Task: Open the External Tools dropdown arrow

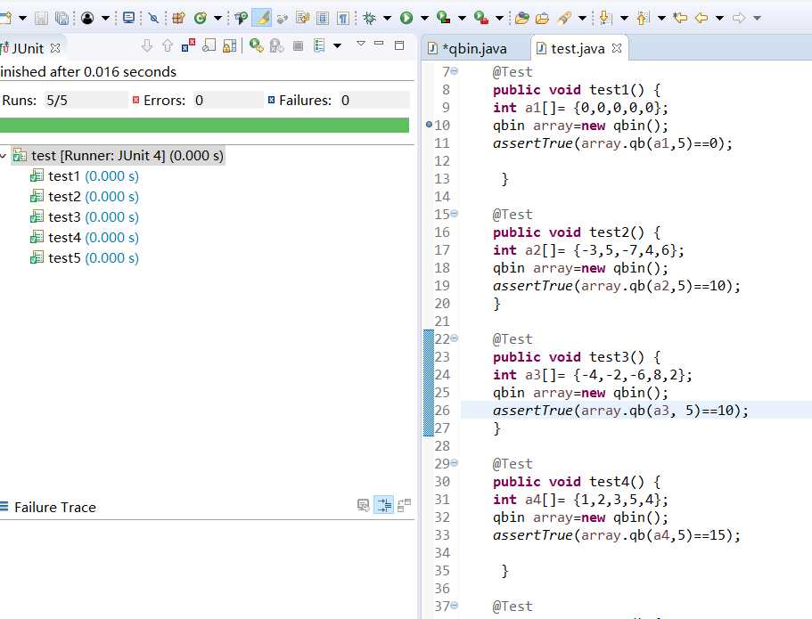Action: (x=499, y=18)
